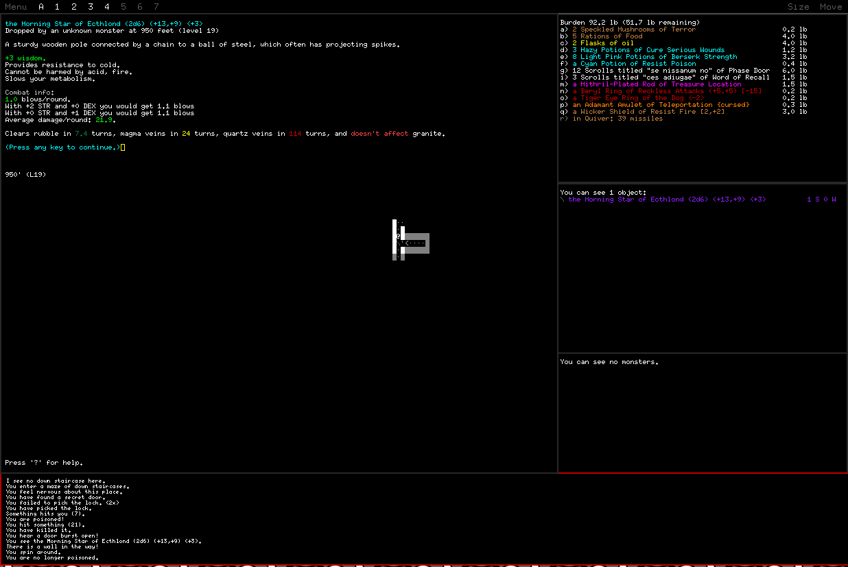
Task: Click the "950' (L19)" depth indicator
Action: 25,175
